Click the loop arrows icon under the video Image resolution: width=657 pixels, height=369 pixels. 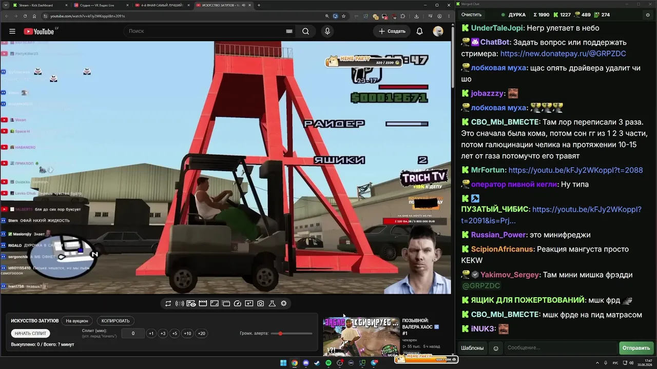168,303
